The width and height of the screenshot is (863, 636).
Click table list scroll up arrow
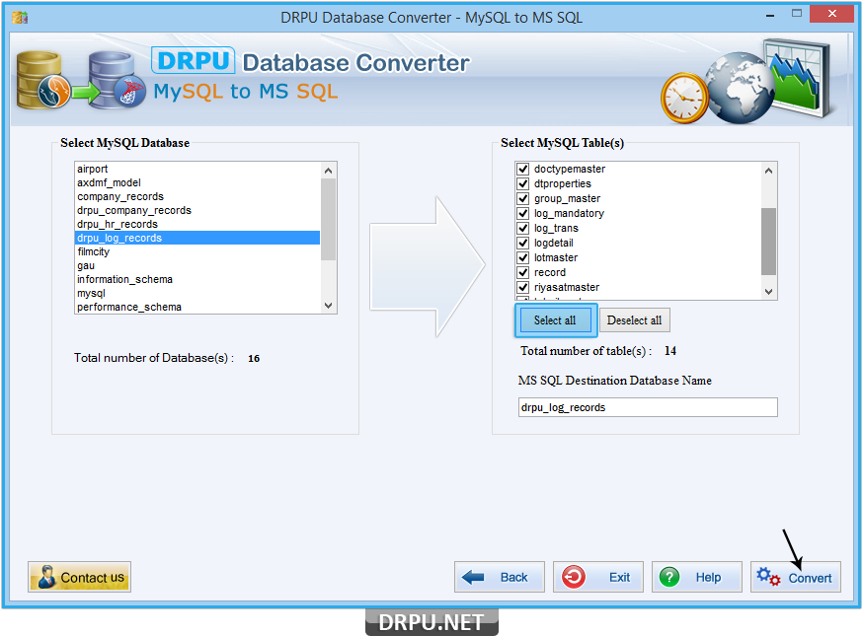pos(769,171)
